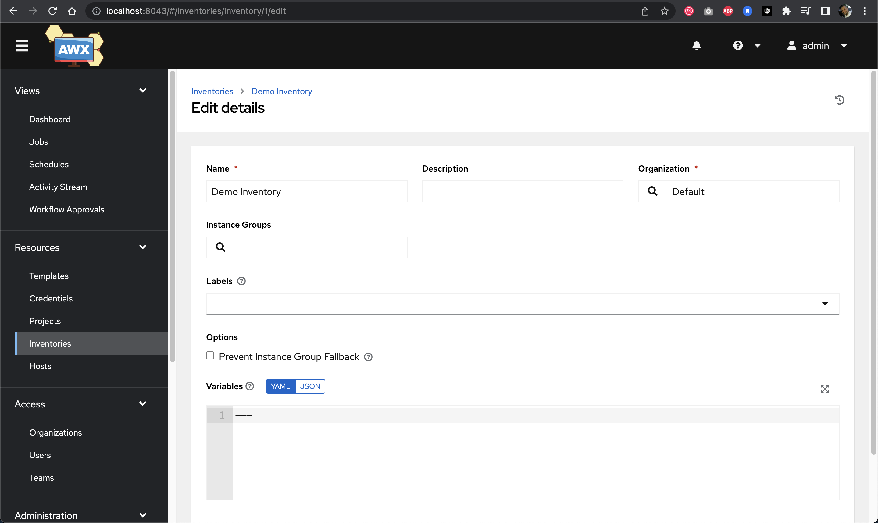Click the Instance Groups search icon
This screenshot has width=878, height=523.
(220, 247)
